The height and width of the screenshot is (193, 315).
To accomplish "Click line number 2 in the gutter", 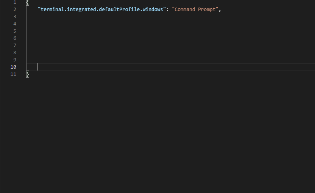I will coord(15,9).
